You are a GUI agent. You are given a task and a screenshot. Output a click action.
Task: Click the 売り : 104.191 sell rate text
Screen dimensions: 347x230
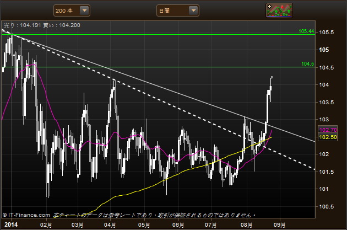pos(23,25)
